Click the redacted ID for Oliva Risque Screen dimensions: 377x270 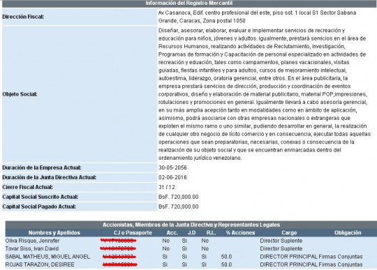[x=118, y=240]
